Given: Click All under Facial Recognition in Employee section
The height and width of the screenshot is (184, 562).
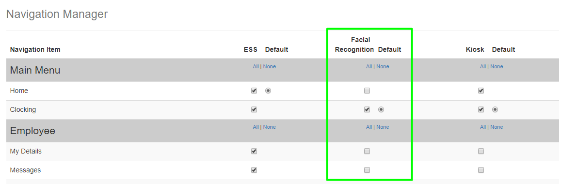Looking at the screenshot, I should point(369,127).
